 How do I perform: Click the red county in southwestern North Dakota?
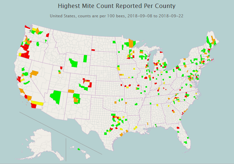pos(93,50)
